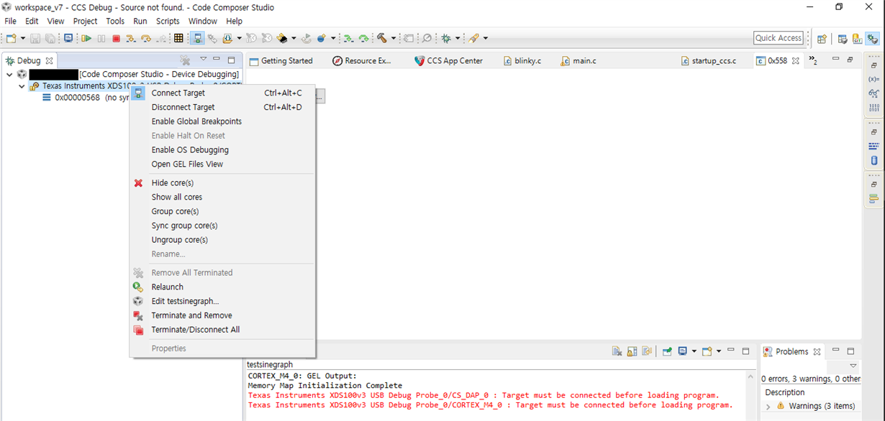The width and height of the screenshot is (885, 421).
Task: Open the Expressions view glasses icon
Action: [x=873, y=93]
